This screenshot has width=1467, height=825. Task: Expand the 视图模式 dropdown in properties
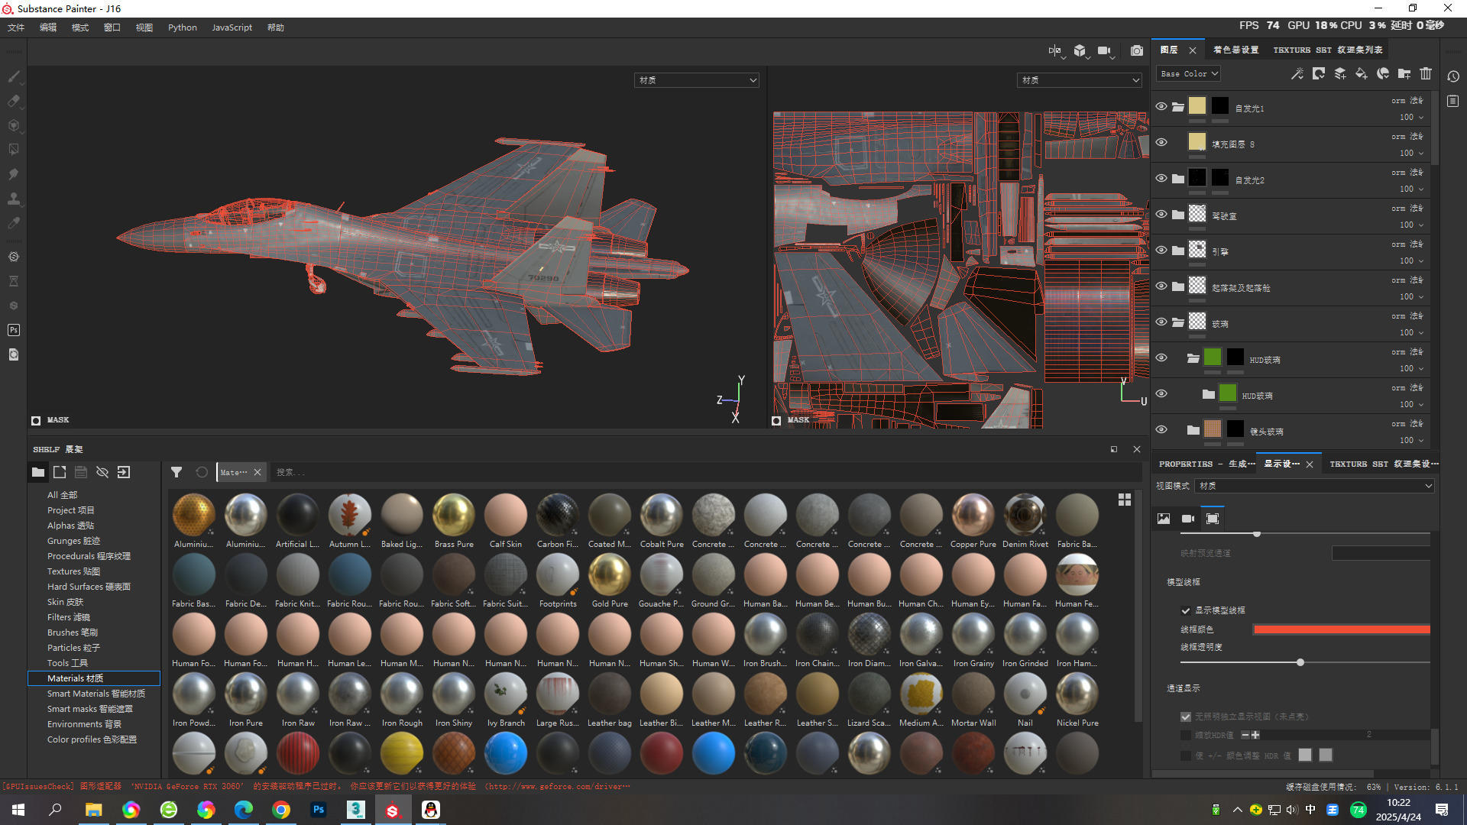click(x=1314, y=486)
